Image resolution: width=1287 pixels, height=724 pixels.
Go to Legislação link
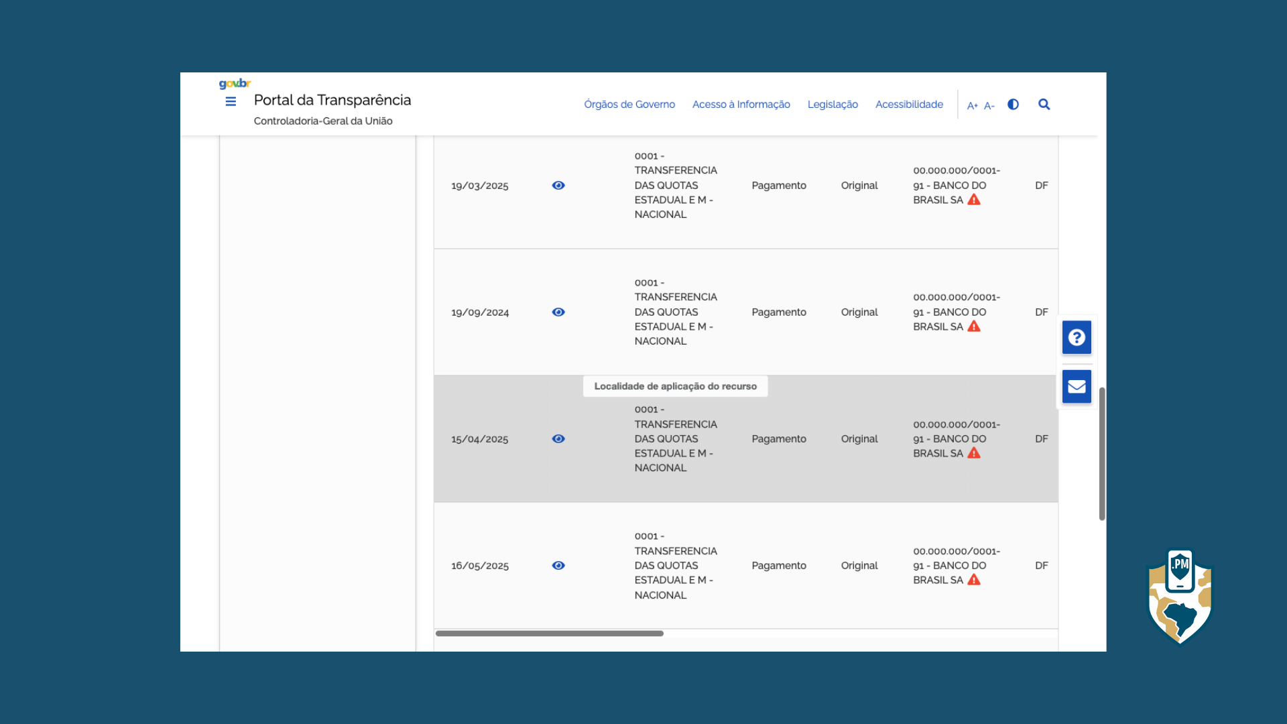tap(833, 105)
